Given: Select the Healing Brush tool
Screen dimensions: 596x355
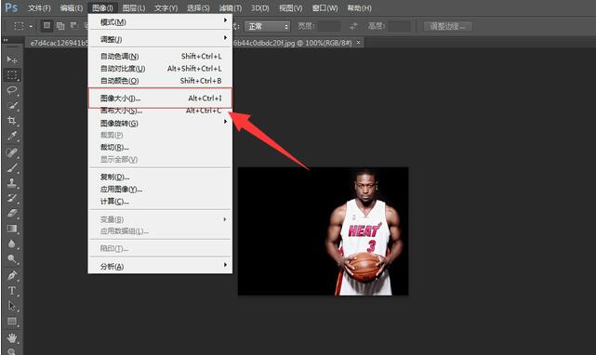Looking at the screenshot, I should point(12,152).
